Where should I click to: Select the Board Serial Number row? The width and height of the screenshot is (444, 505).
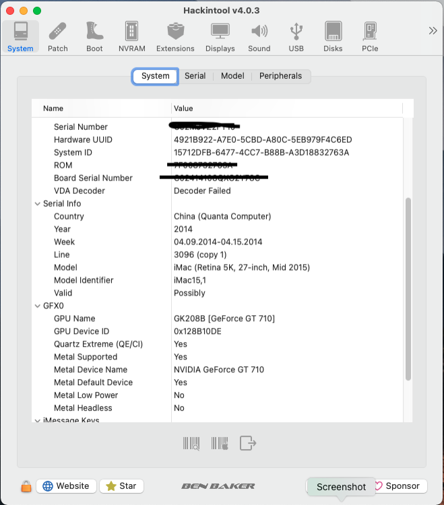[218, 178]
